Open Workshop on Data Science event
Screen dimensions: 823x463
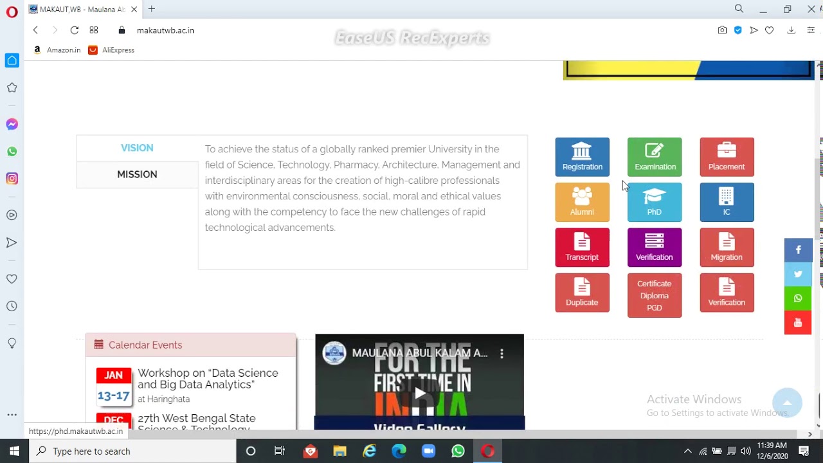point(208,379)
